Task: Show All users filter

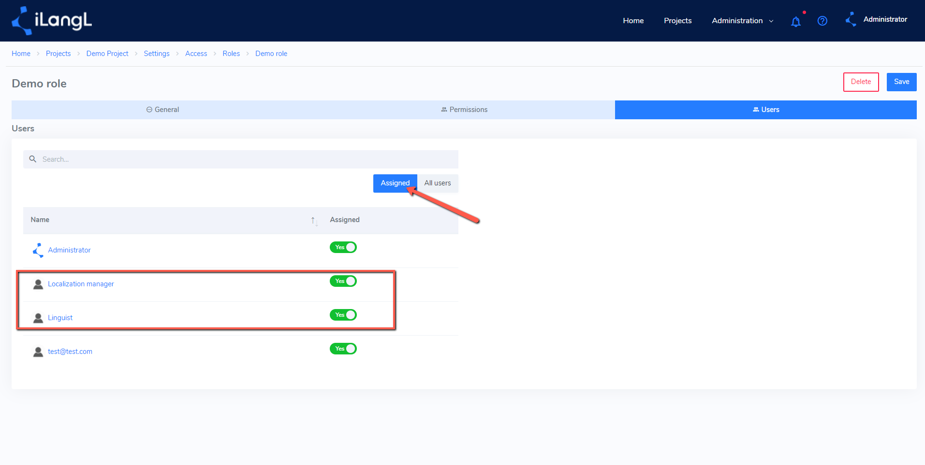Action: pos(438,183)
